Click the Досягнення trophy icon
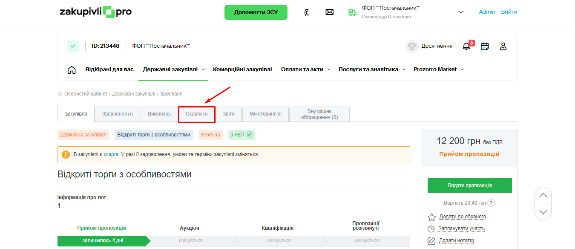Screen dimensions: 575x249 click(x=412, y=46)
